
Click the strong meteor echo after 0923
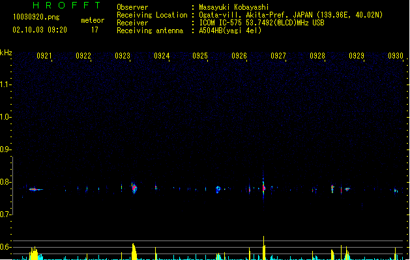click(x=134, y=188)
